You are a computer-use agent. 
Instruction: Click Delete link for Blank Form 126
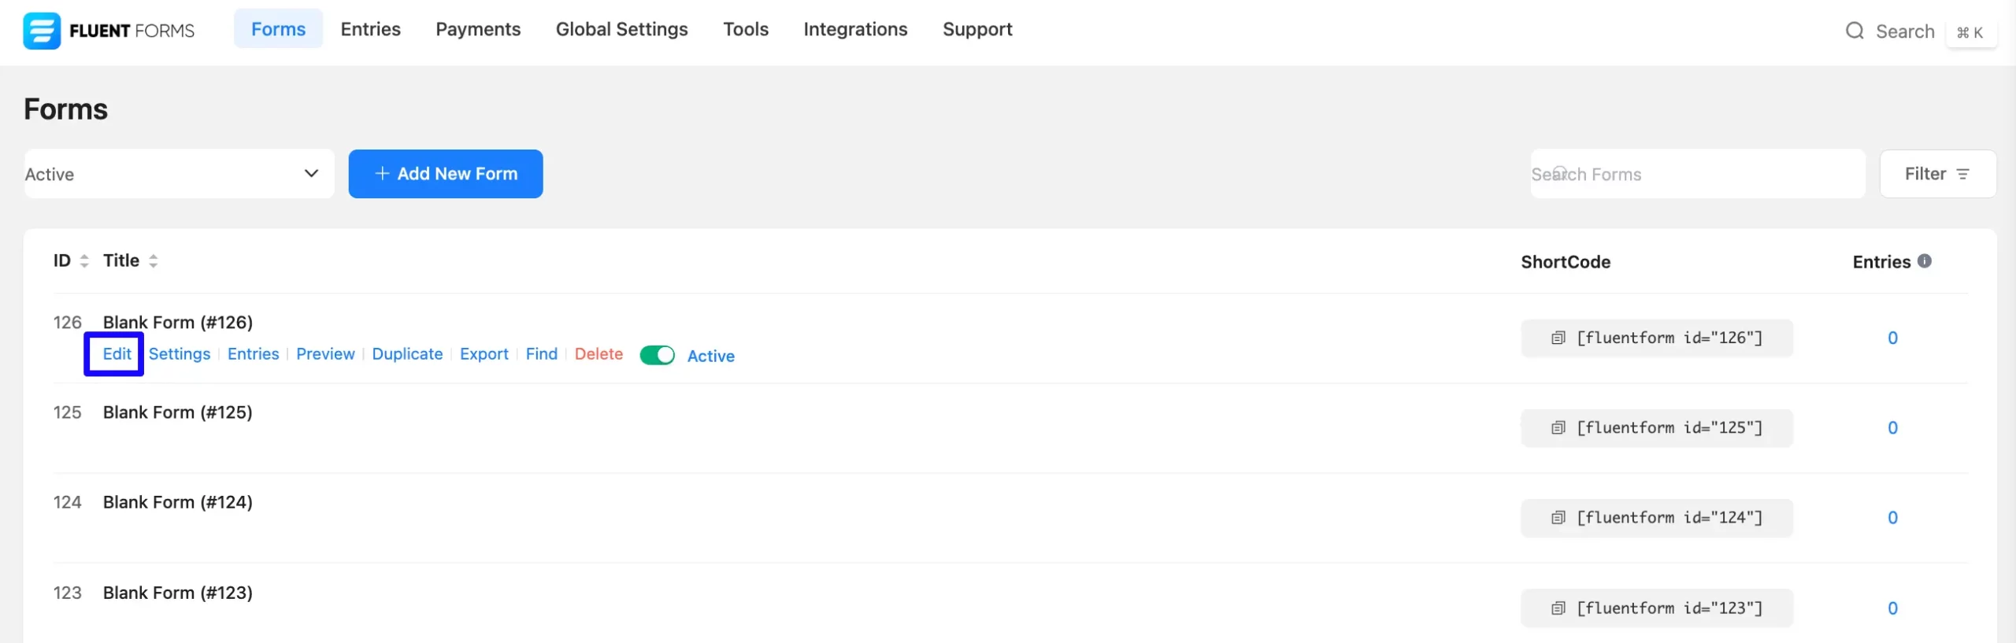coord(598,354)
